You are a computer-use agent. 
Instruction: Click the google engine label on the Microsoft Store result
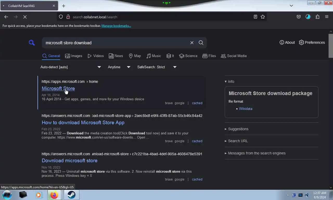click(180, 103)
